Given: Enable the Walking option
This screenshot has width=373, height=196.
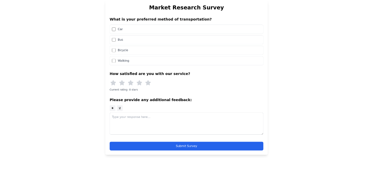Looking at the screenshot, I should click(x=114, y=61).
